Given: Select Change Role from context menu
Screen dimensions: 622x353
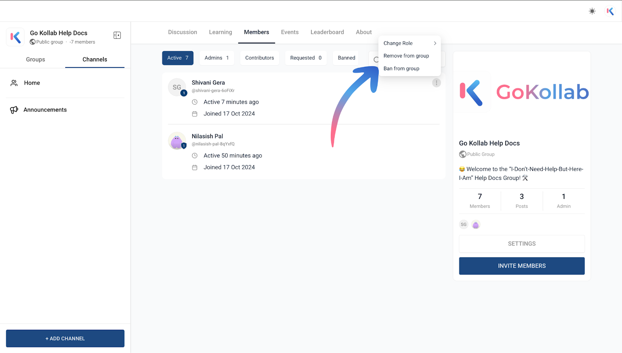Looking at the screenshot, I should click(410, 43).
